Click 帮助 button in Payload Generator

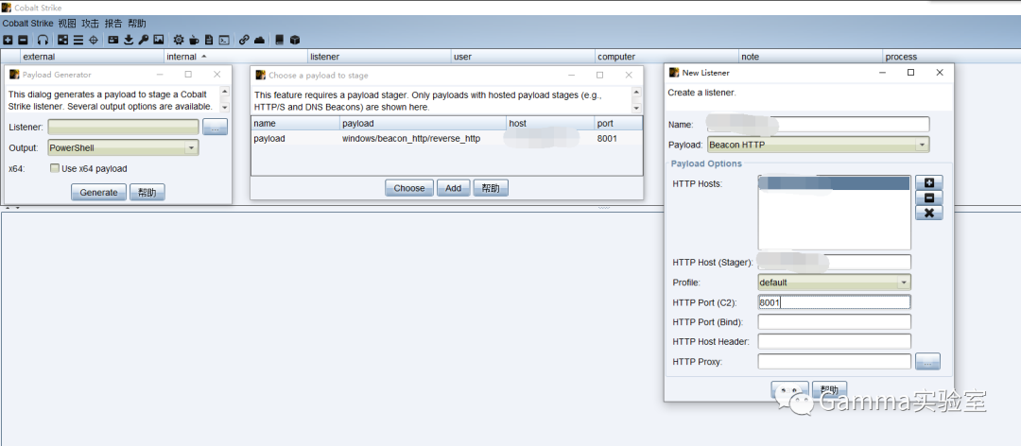(x=147, y=192)
